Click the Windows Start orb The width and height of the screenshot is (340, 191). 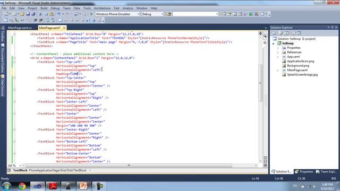tap(6, 186)
